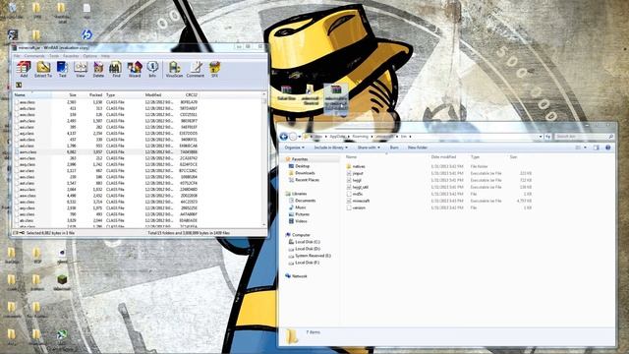The width and height of the screenshot is (629, 354).
Task: Click in the Explorer search box
Action: coord(584,137)
